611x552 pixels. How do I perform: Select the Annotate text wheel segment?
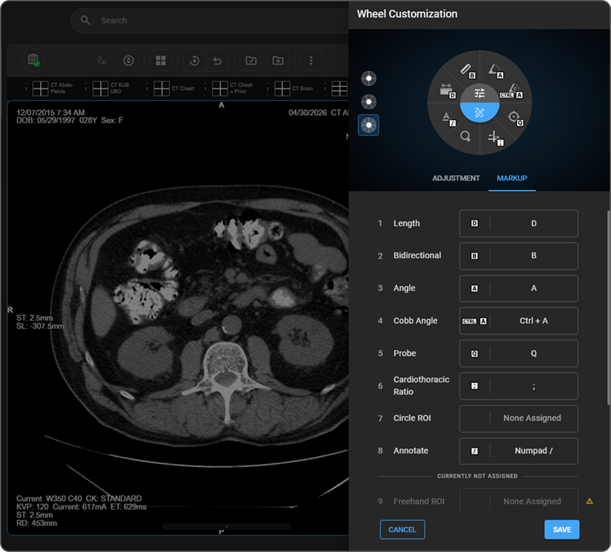(447, 117)
